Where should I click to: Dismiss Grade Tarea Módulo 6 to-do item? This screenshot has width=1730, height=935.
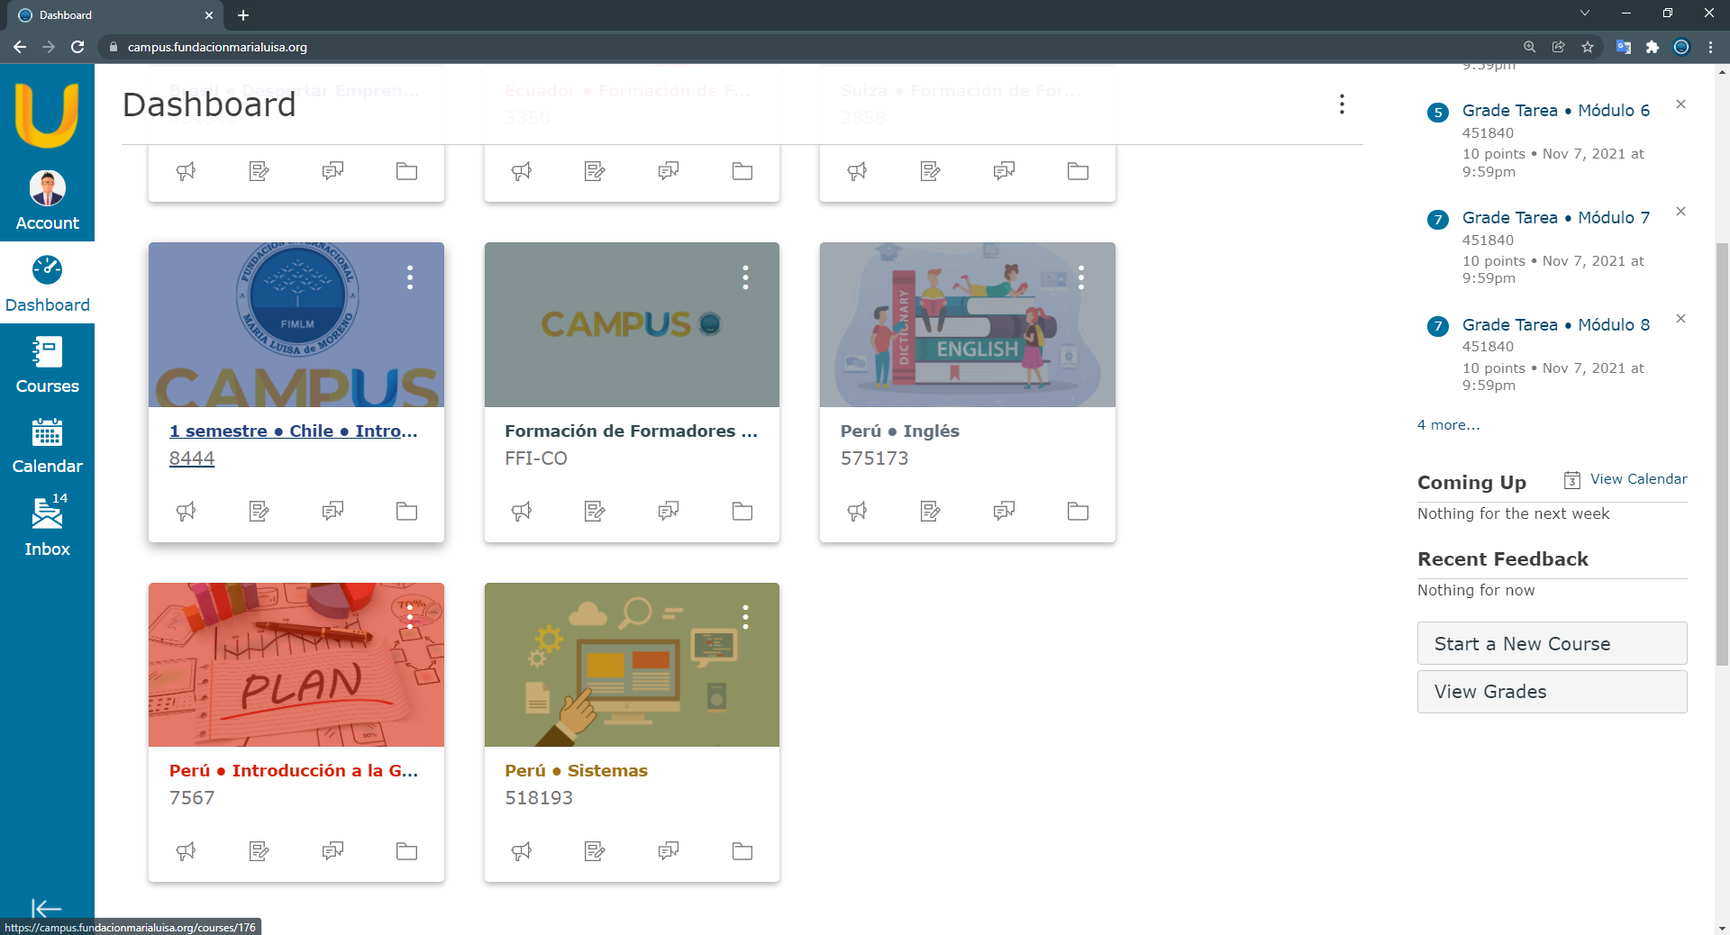coord(1680,104)
